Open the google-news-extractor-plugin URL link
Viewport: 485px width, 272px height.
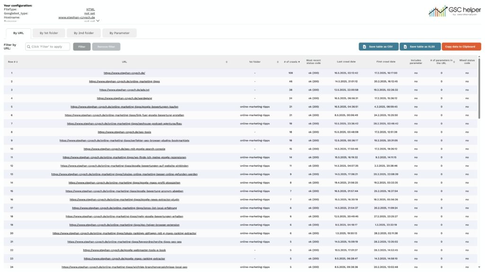click(125, 200)
